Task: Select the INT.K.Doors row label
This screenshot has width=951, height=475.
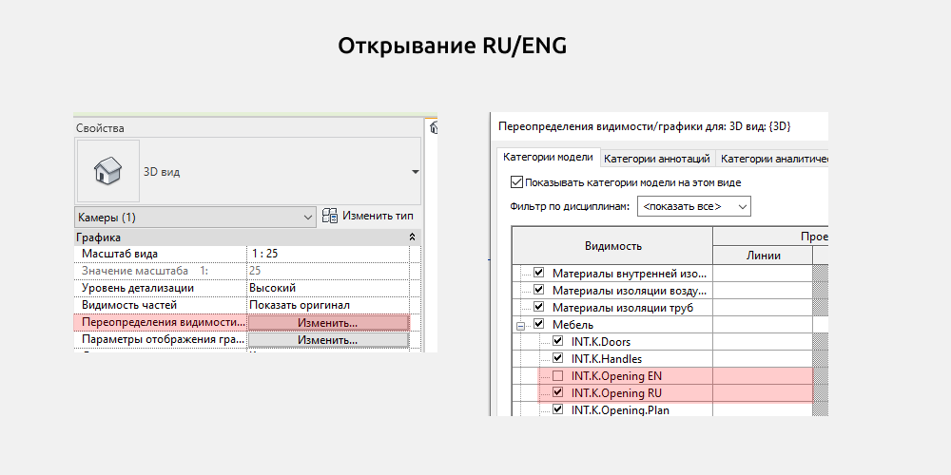Action: pos(600,342)
